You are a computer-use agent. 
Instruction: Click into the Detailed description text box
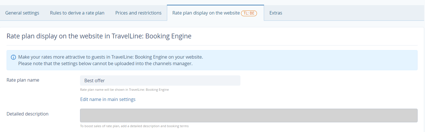249,115
